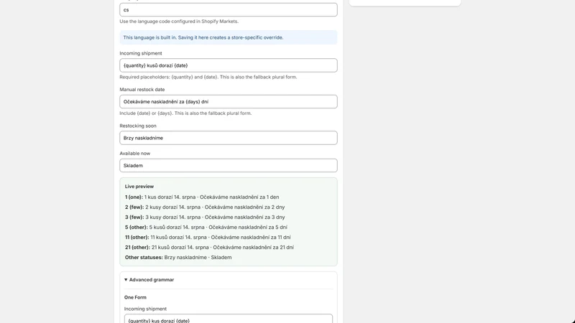Click the 'Include {date} or {days}' help text

185,113
